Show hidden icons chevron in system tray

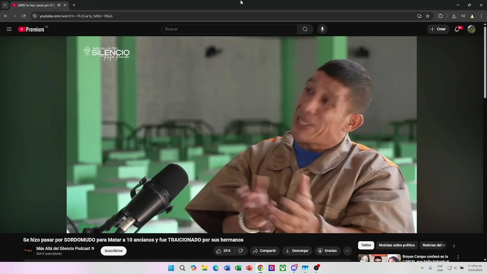point(422,268)
